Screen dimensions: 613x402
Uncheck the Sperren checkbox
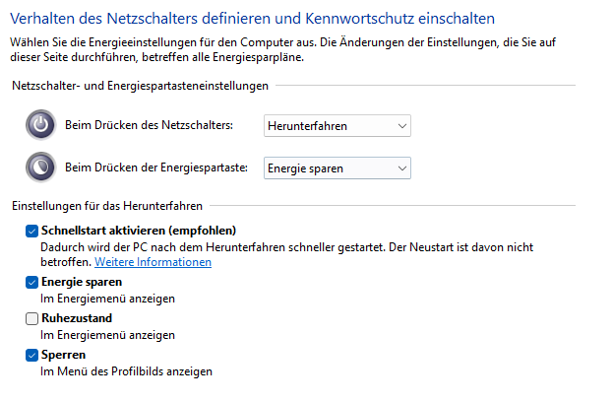pyautogui.click(x=32, y=355)
